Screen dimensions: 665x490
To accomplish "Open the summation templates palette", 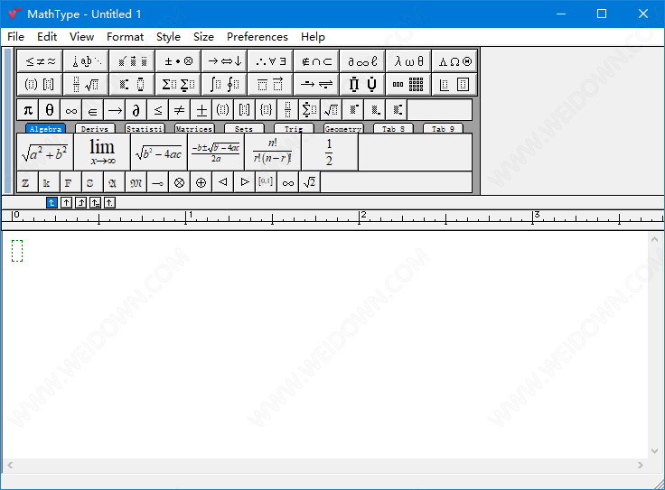I will pos(179,84).
